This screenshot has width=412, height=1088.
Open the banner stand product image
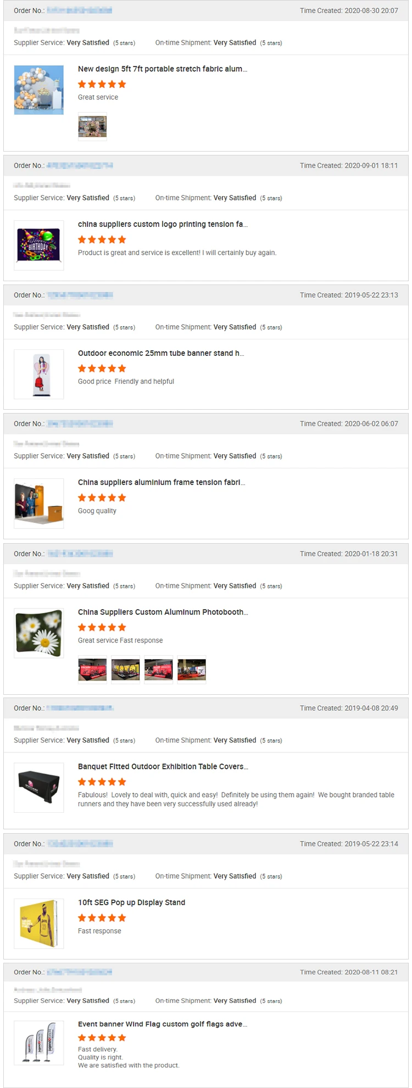click(x=38, y=374)
